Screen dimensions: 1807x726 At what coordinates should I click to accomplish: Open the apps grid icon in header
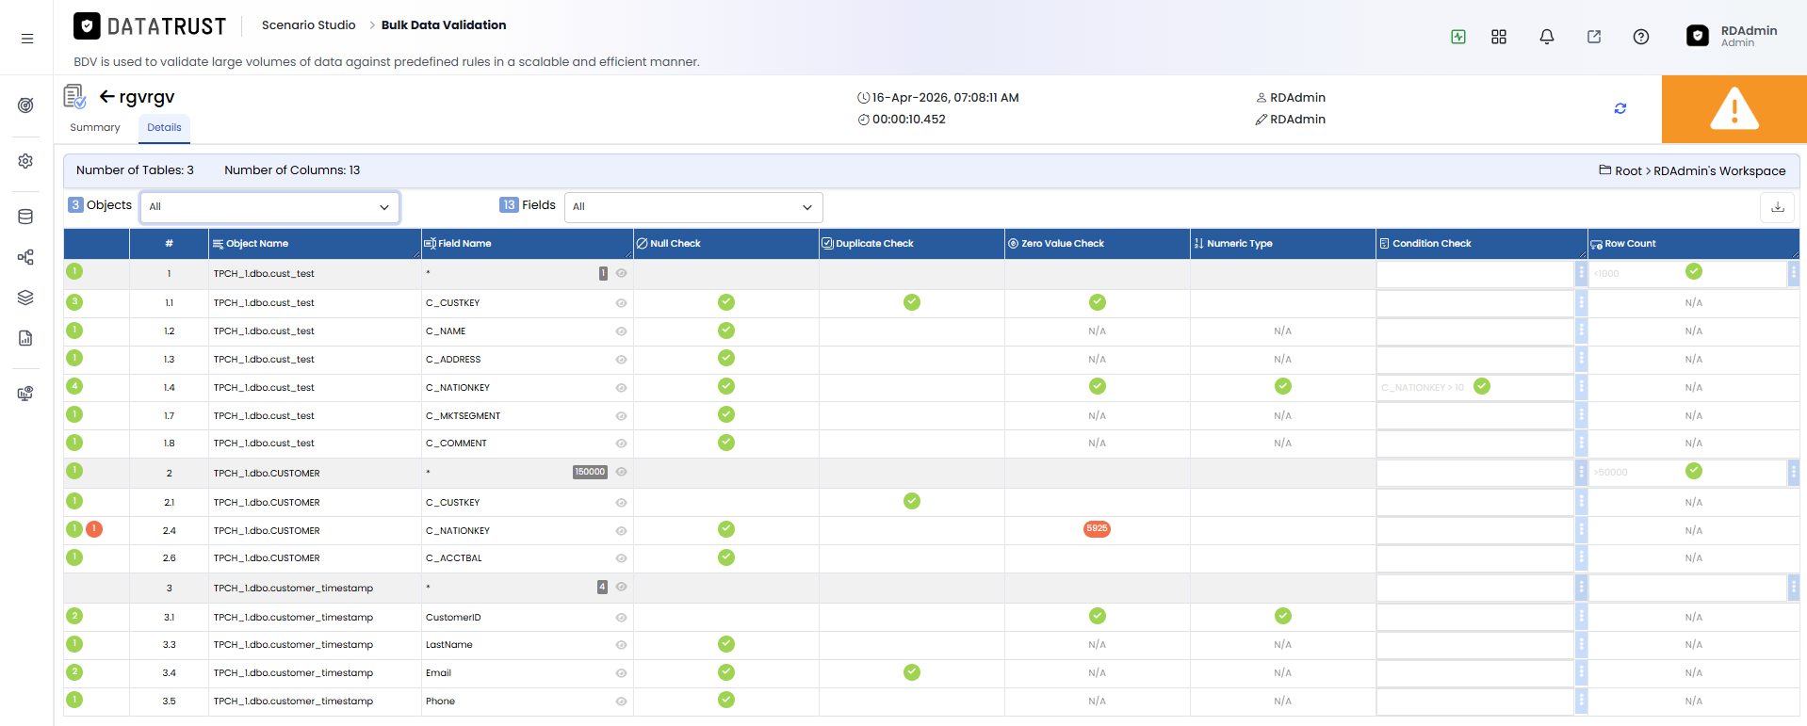pos(1499,37)
